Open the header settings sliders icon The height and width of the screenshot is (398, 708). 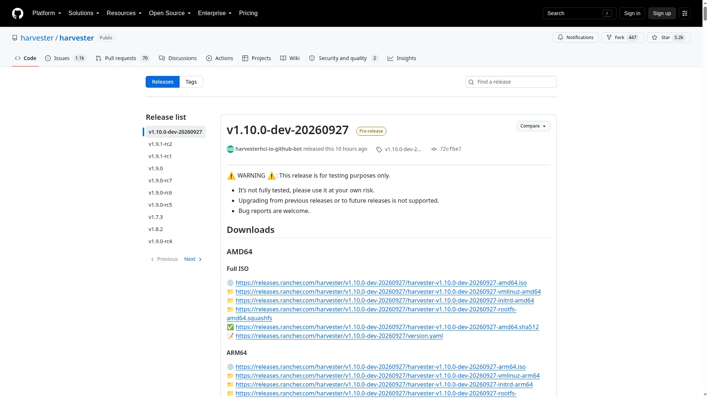685,13
